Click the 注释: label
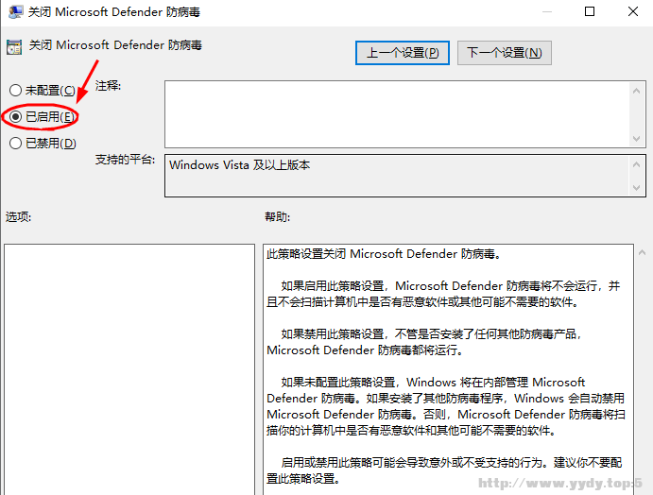Screen dimensions: 653x495 point(108,86)
